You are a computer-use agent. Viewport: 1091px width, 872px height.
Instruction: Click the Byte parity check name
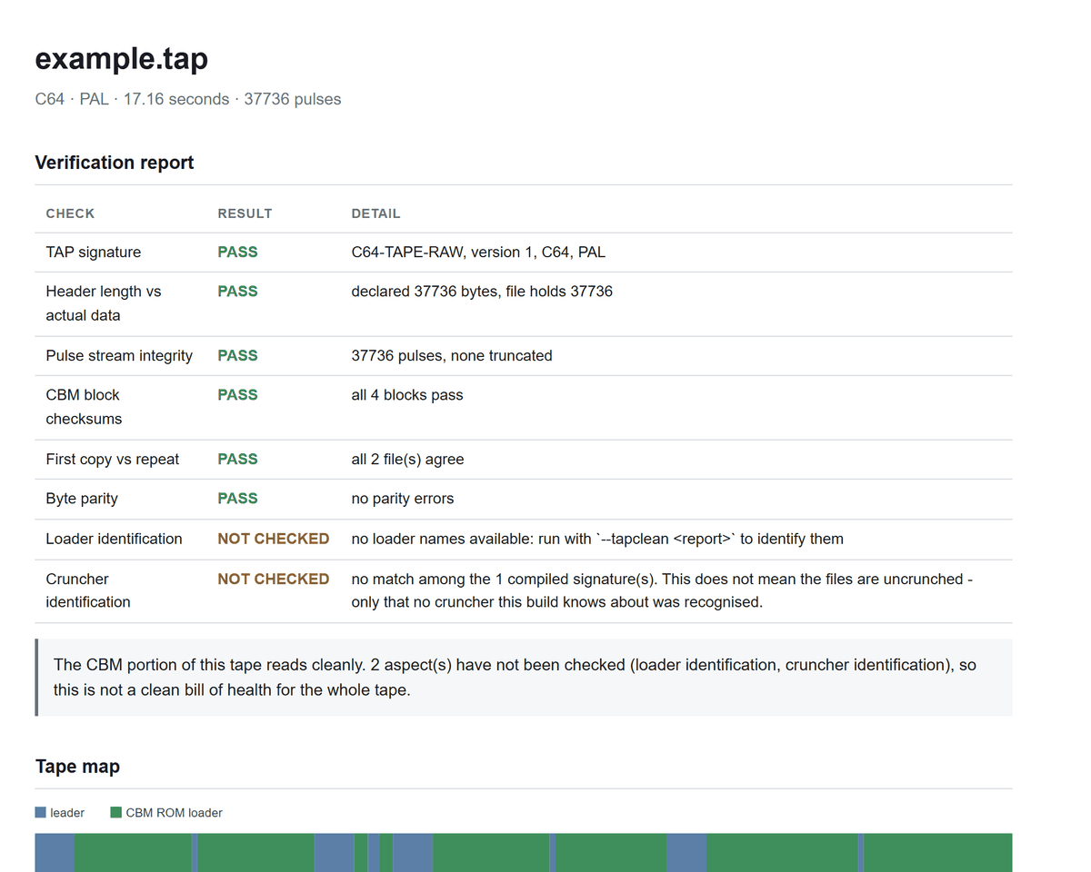click(82, 499)
